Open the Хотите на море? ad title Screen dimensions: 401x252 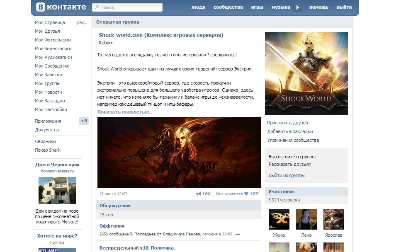(57, 236)
